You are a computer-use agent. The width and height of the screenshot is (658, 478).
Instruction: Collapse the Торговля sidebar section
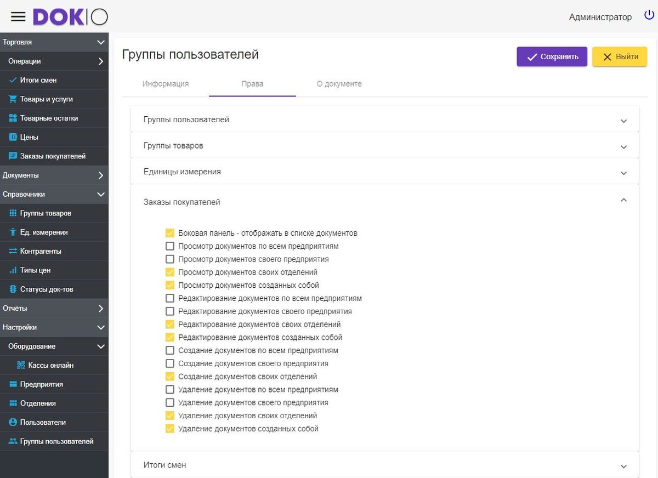click(54, 42)
